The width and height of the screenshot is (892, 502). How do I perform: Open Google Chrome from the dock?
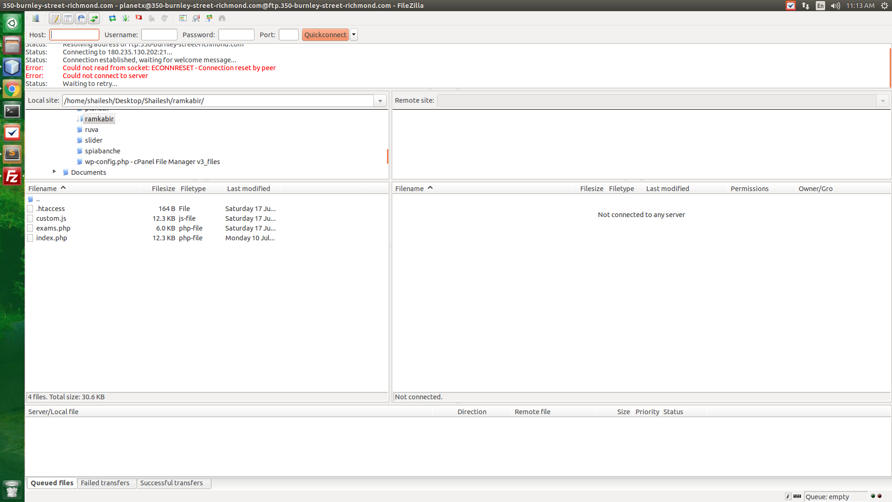click(12, 89)
